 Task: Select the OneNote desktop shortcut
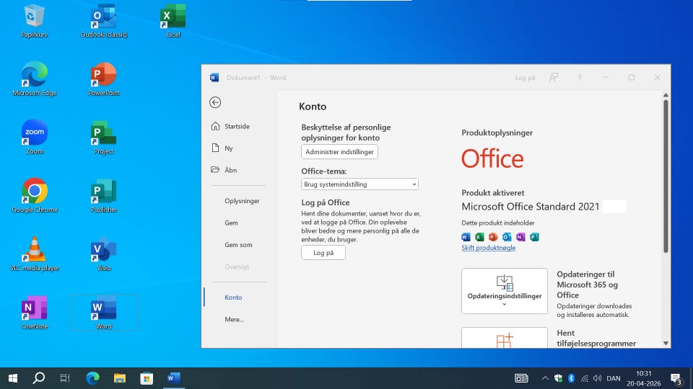click(x=35, y=312)
